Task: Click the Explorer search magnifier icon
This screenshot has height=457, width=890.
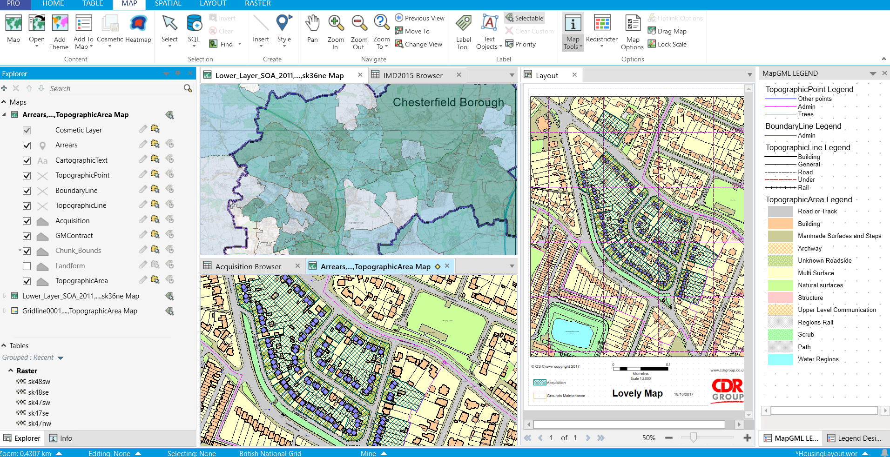Action: click(188, 88)
